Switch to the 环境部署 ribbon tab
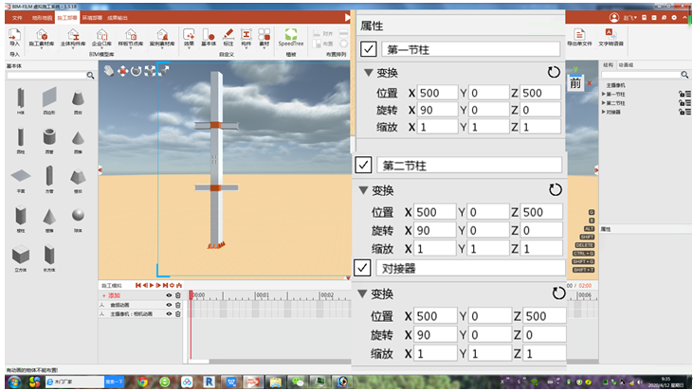 pos(92,18)
